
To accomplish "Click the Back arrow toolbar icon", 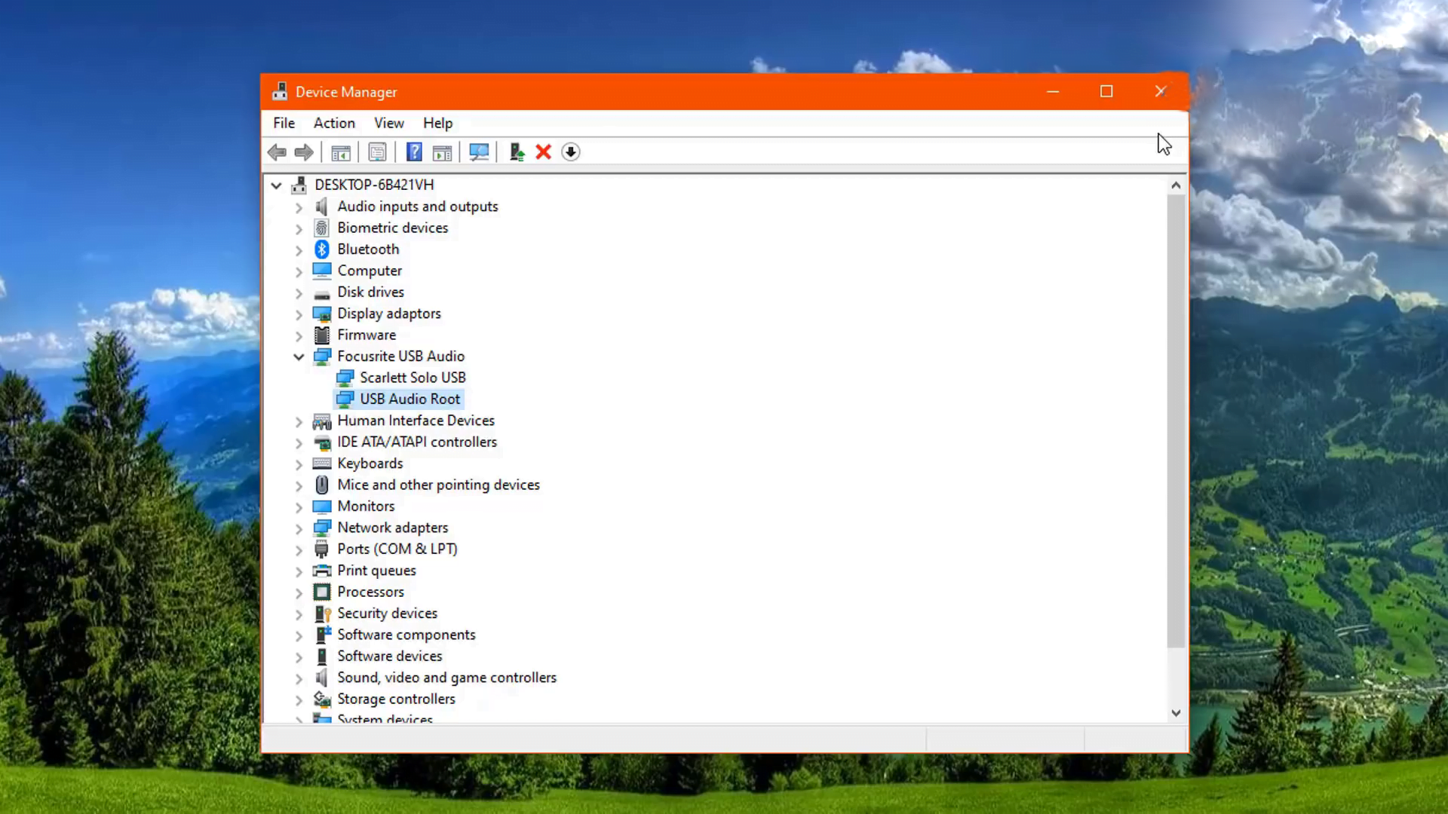I will 277,152.
